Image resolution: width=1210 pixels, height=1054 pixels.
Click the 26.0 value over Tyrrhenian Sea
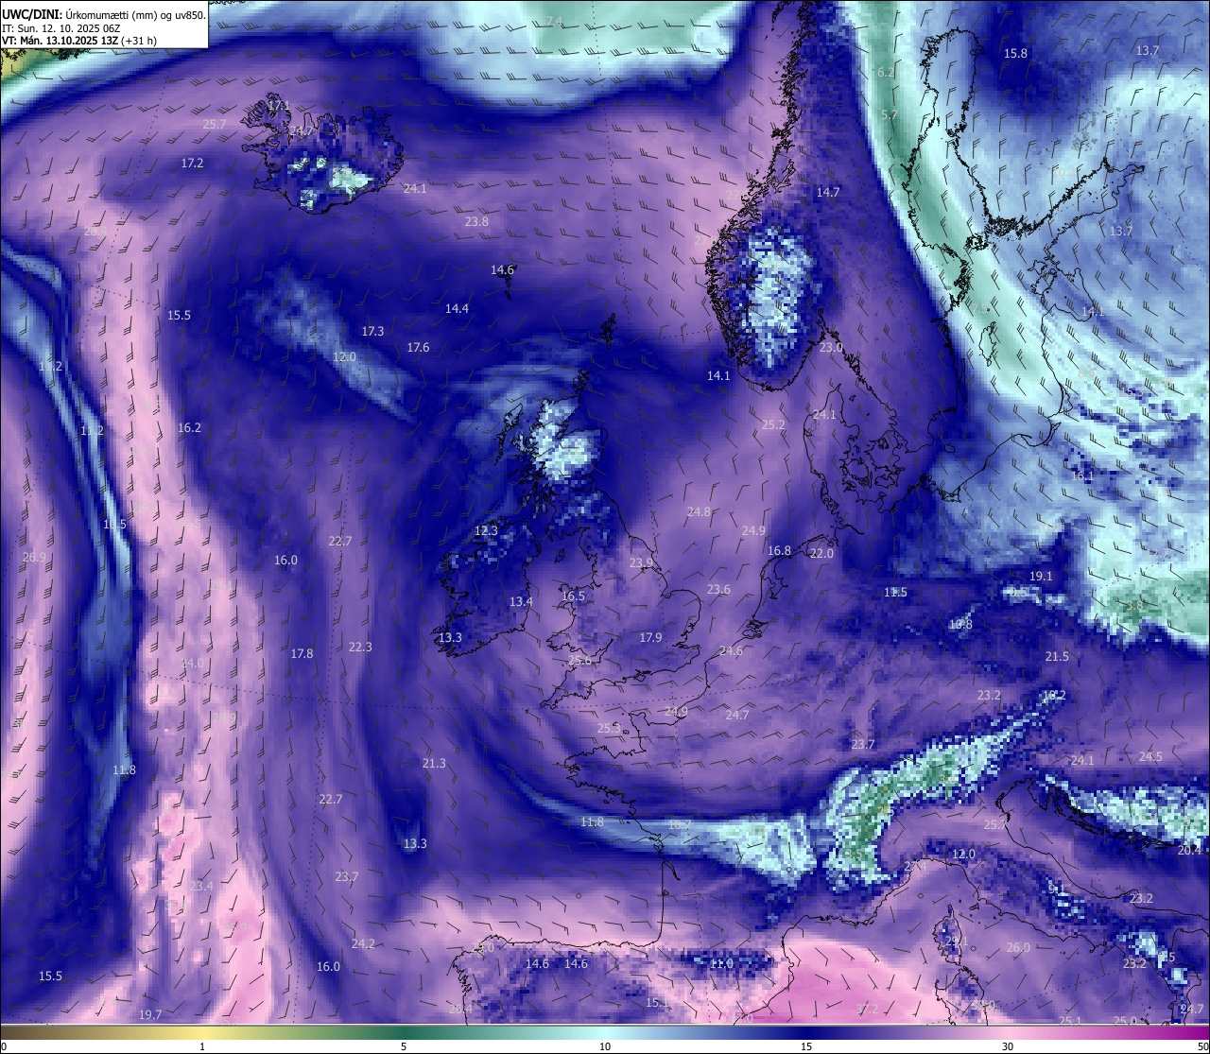tap(1018, 948)
